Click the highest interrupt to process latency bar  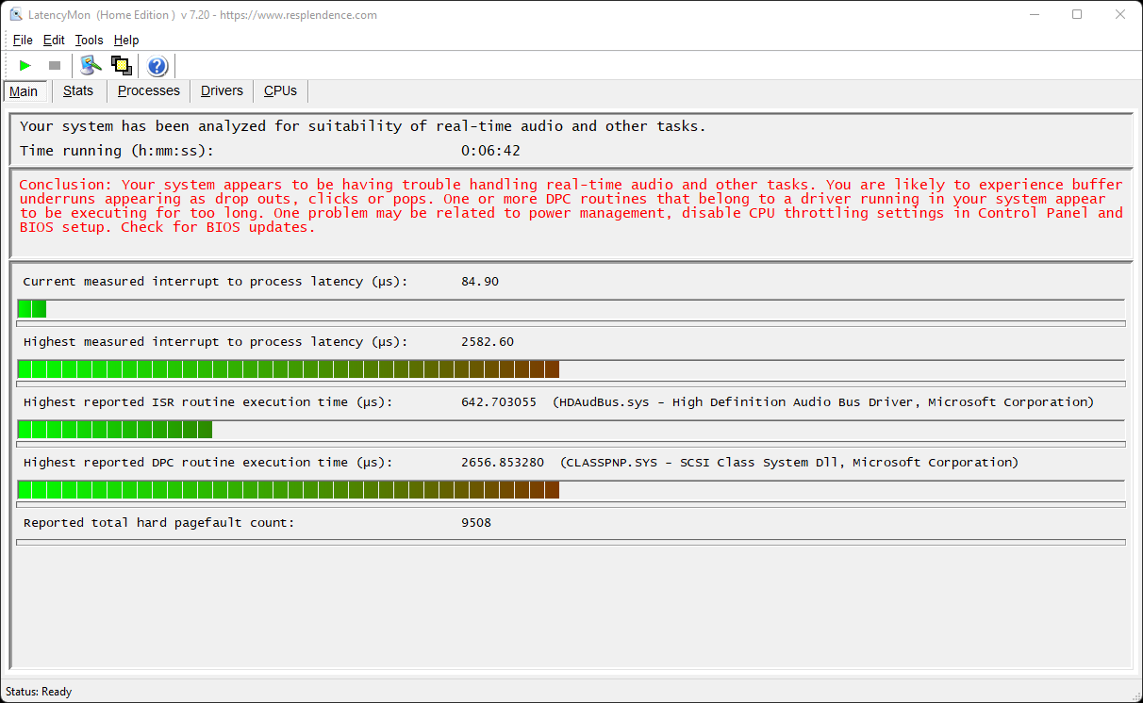289,369
